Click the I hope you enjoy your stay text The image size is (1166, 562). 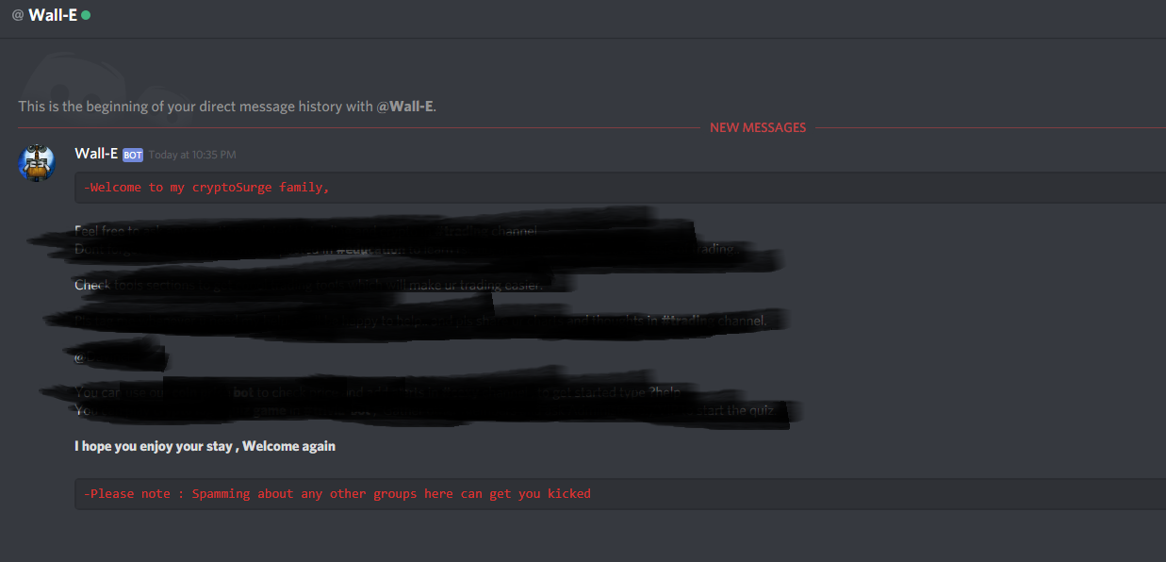pyautogui.click(x=205, y=446)
